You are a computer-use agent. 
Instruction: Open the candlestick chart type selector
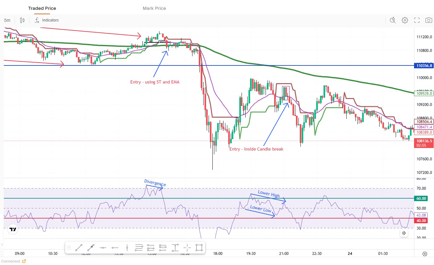pos(22,20)
